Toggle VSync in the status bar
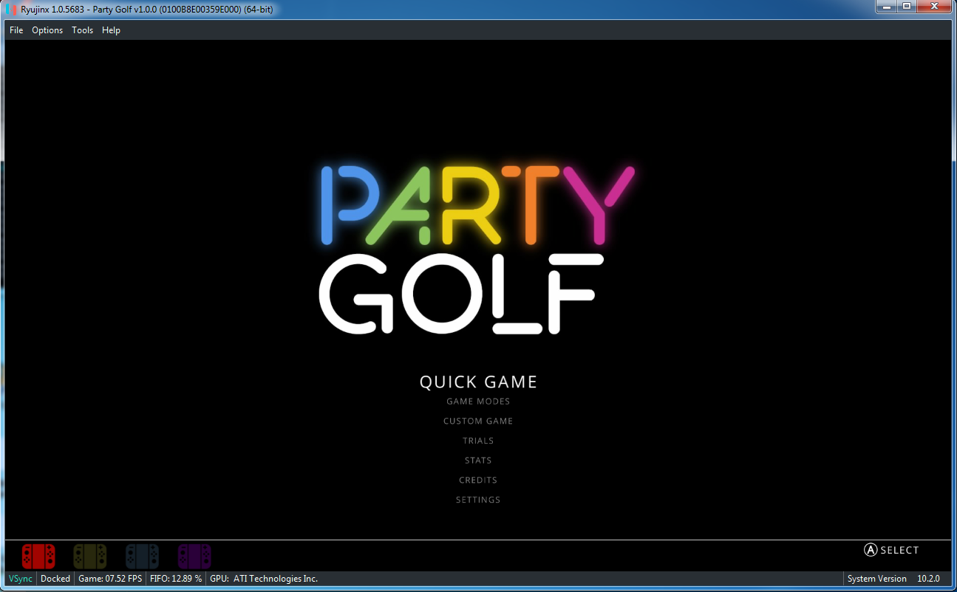Viewport: 957px width, 592px height. pyautogui.click(x=19, y=579)
